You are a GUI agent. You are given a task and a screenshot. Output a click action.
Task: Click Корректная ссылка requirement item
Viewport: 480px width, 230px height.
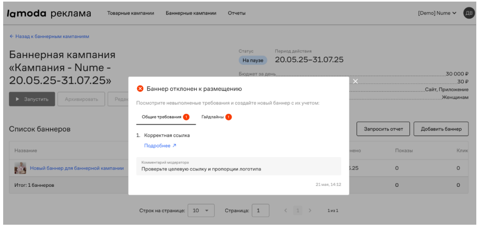tap(167, 136)
